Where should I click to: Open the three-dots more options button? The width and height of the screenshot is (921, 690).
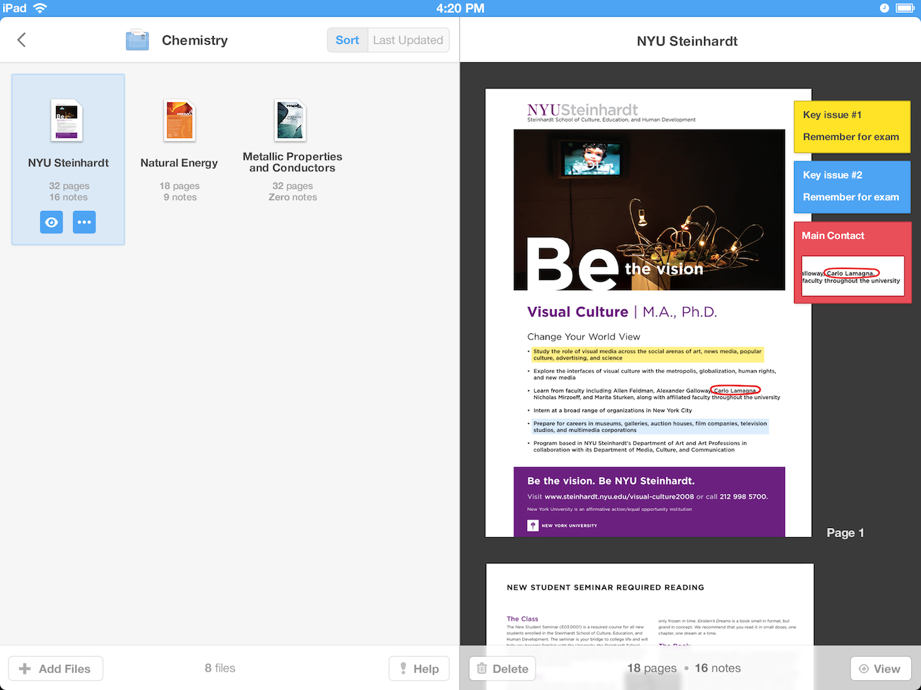click(84, 222)
